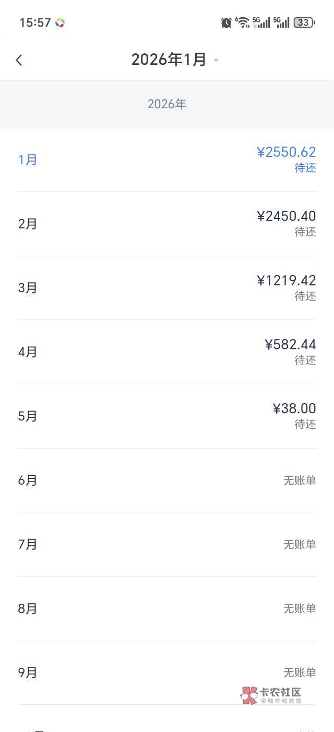334x732 pixels.
Task: Tap the Wi-Fi status icon
Action: pos(243,22)
